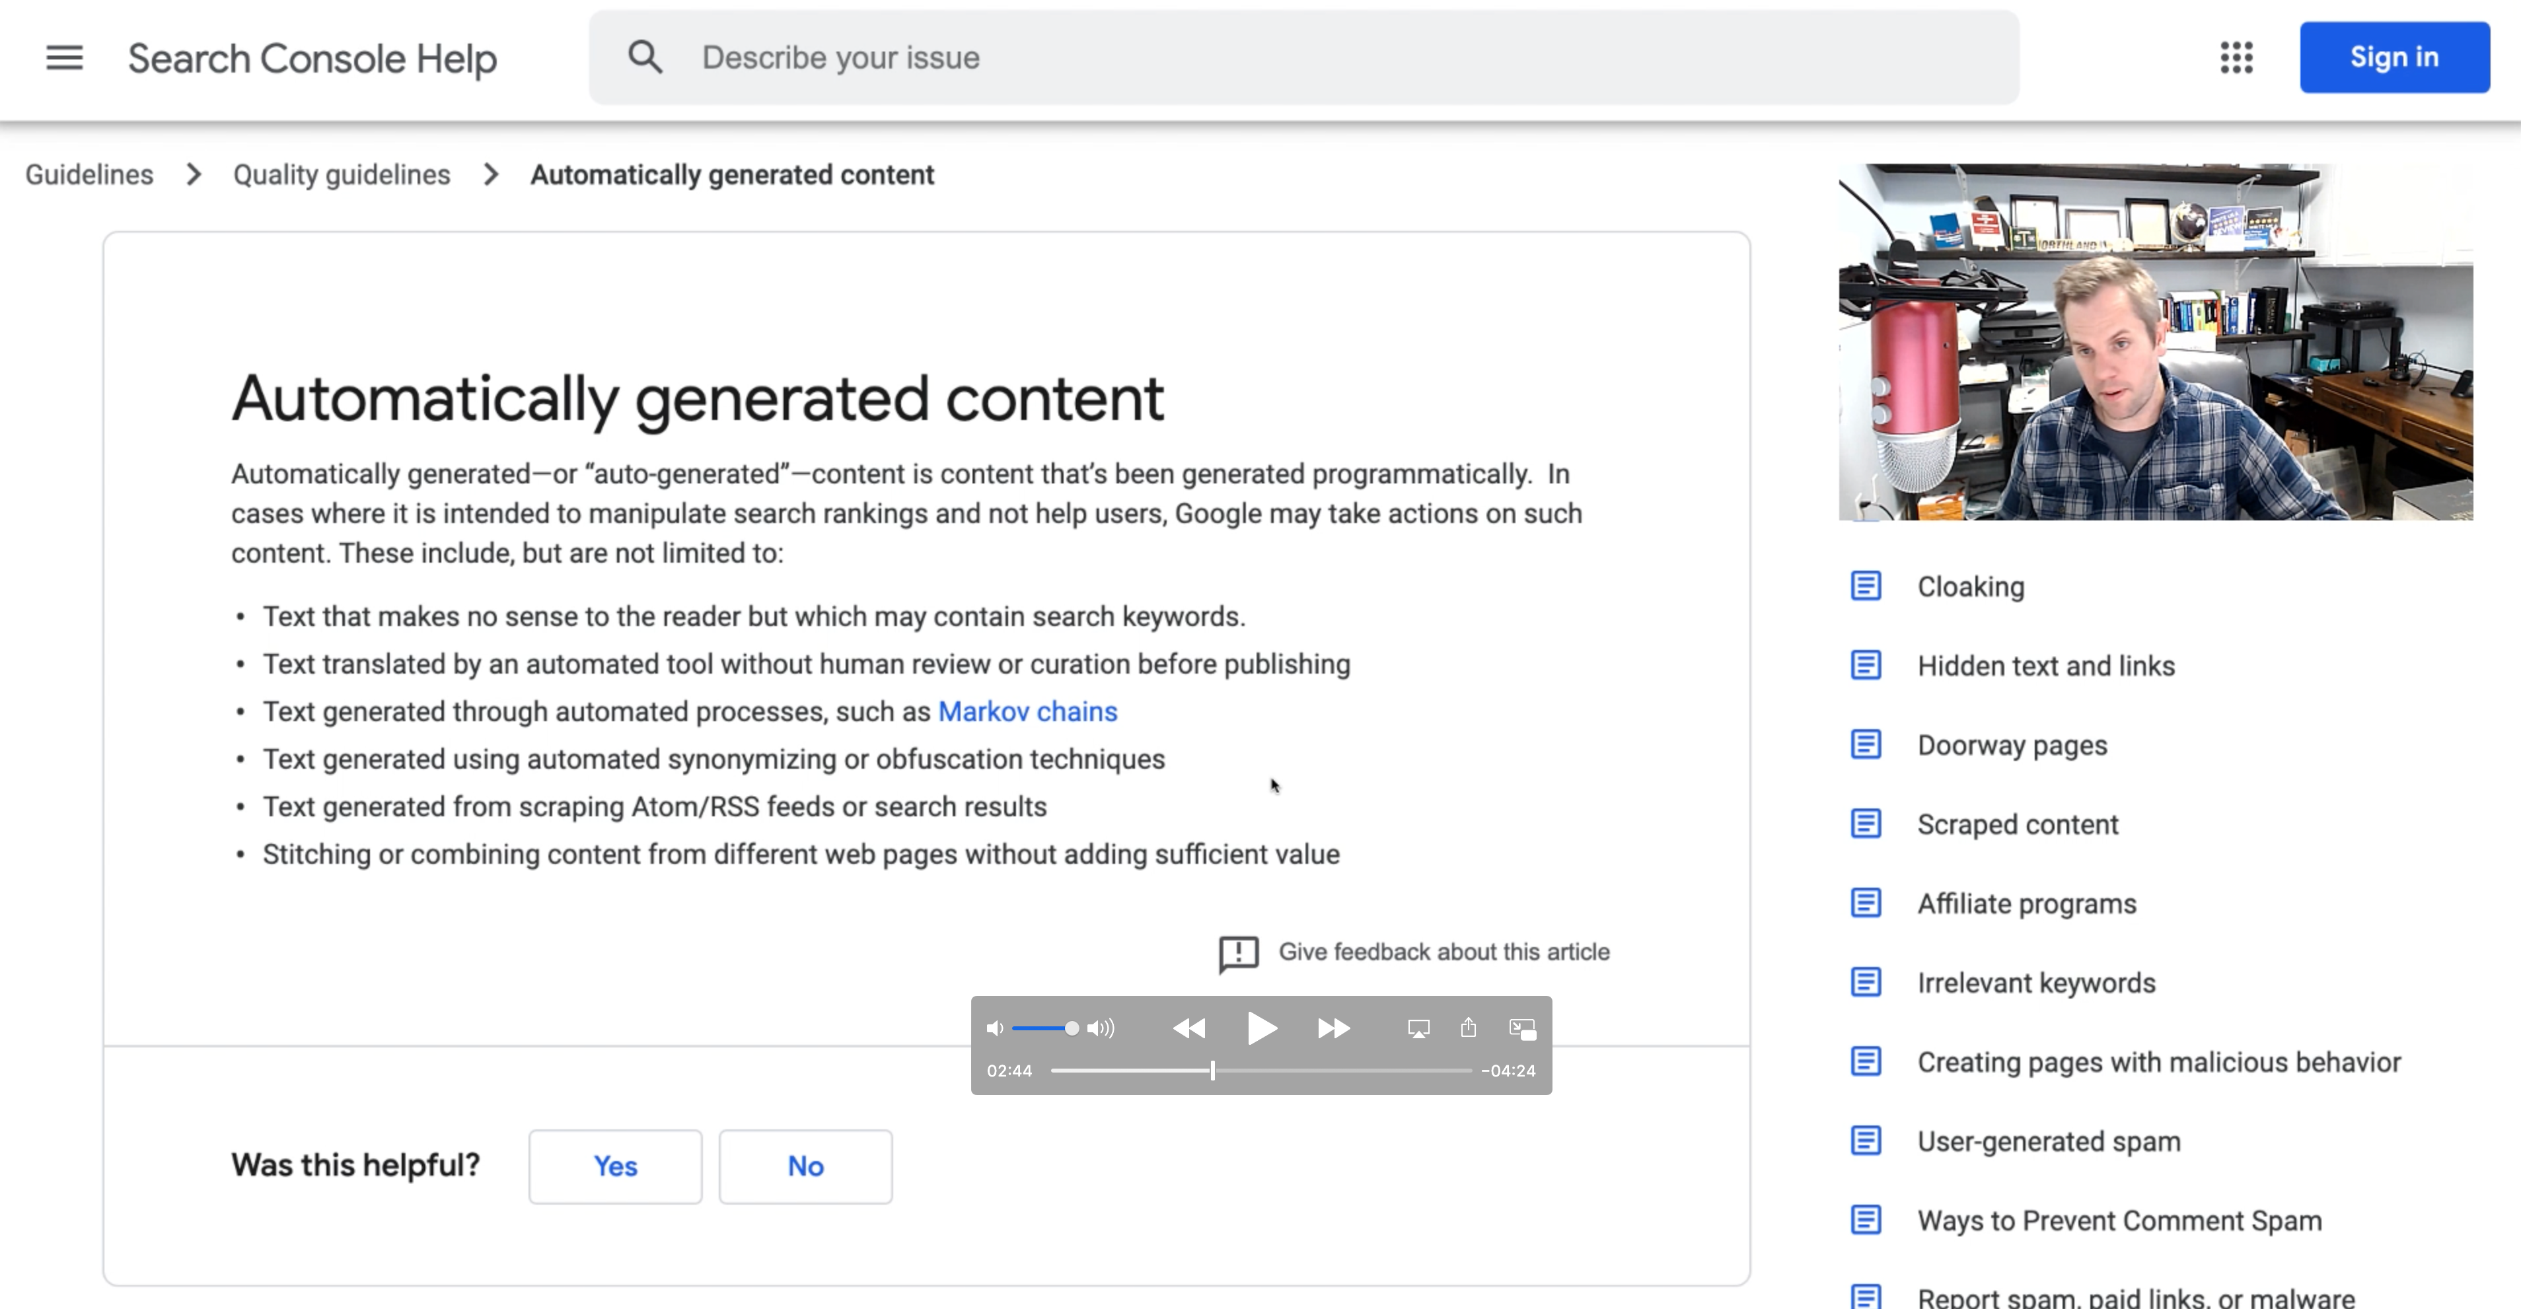Click the Sign in button
The height and width of the screenshot is (1309, 2521).
pos(2393,57)
